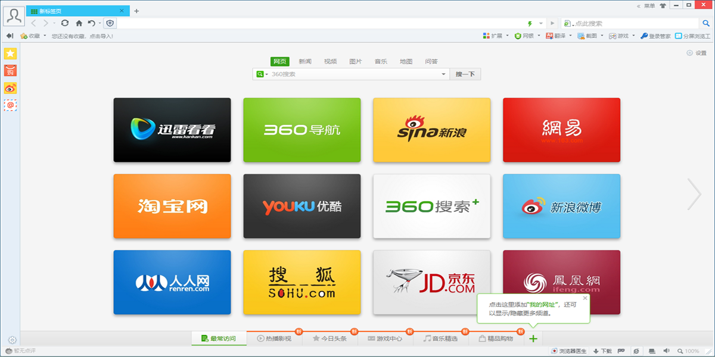Select the 新闻 search category tab
715x357 pixels.
[x=305, y=61]
